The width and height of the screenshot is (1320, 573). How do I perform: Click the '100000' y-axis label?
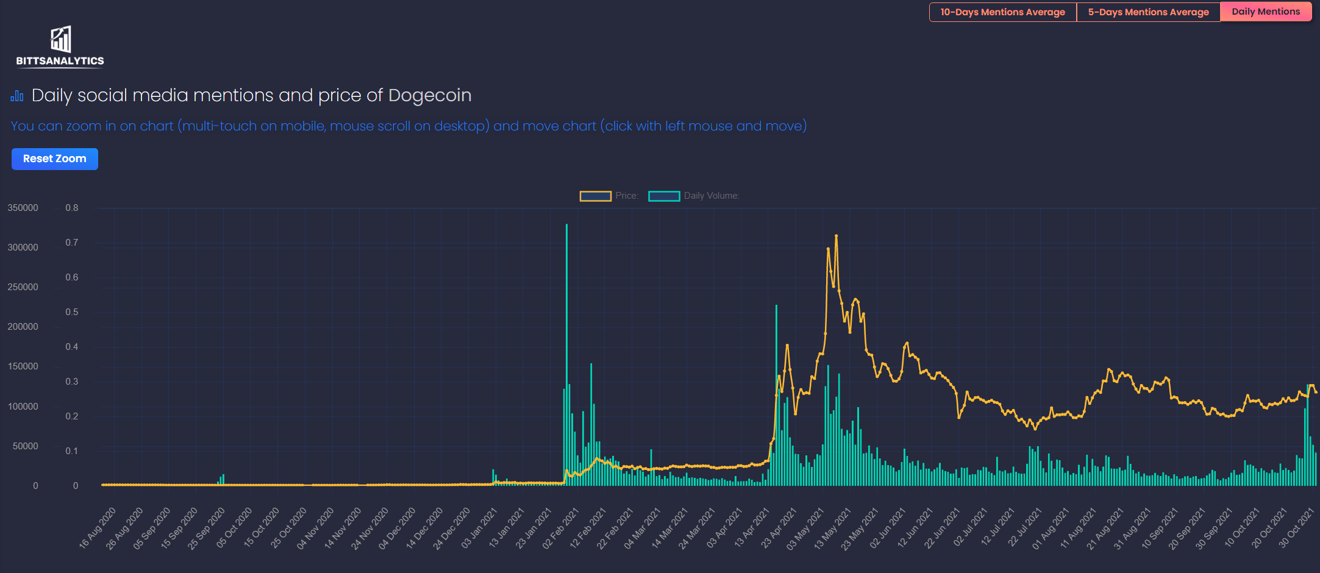point(23,407)
